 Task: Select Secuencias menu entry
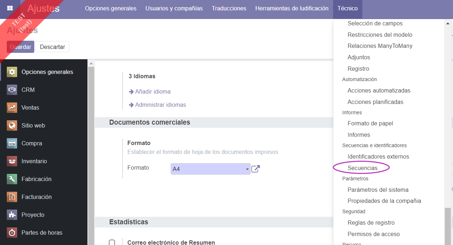362,168
